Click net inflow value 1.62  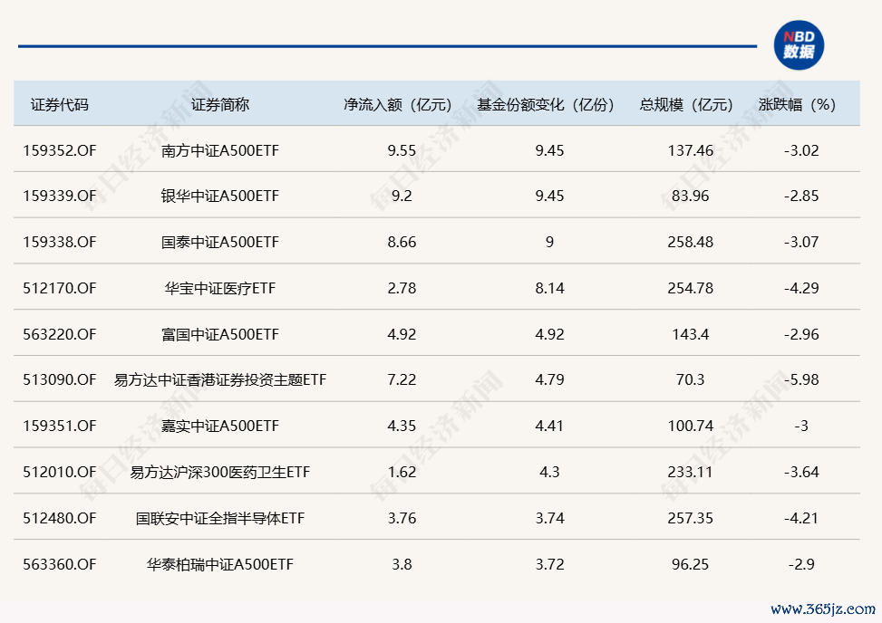[402, 472]
